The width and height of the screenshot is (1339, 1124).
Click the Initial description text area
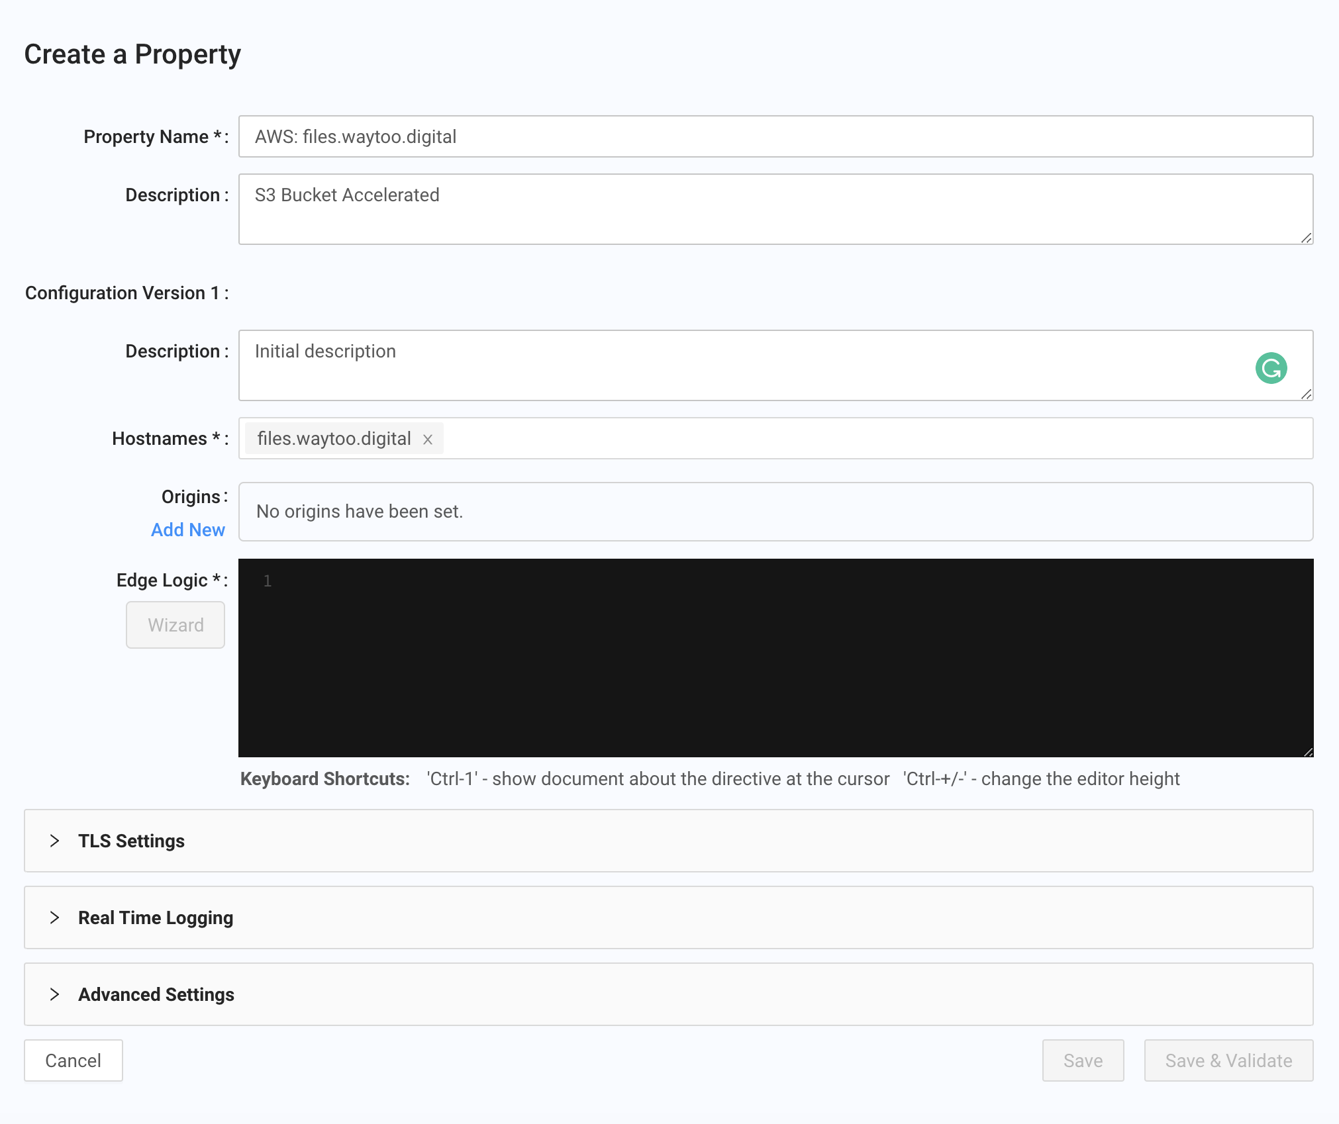point(728,365)
